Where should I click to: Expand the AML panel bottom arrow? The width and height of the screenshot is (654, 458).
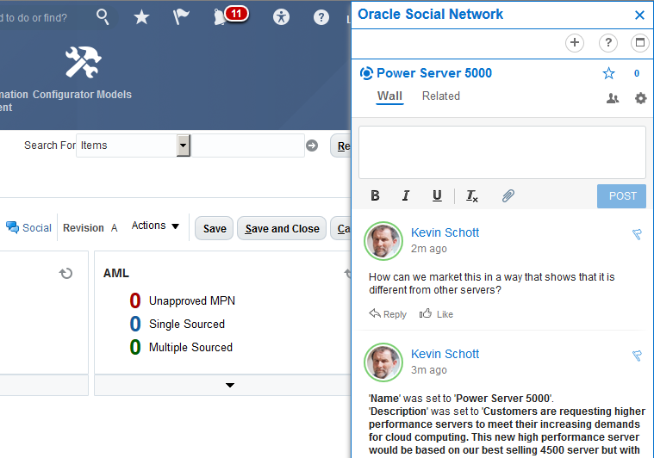click(230, 385)
